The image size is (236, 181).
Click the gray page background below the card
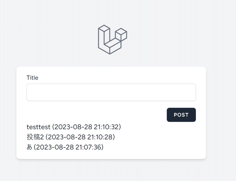tap(111, 170)
